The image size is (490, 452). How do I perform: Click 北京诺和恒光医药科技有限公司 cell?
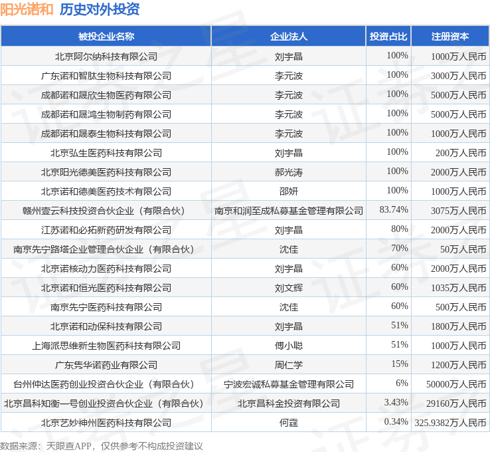(106, 288)
